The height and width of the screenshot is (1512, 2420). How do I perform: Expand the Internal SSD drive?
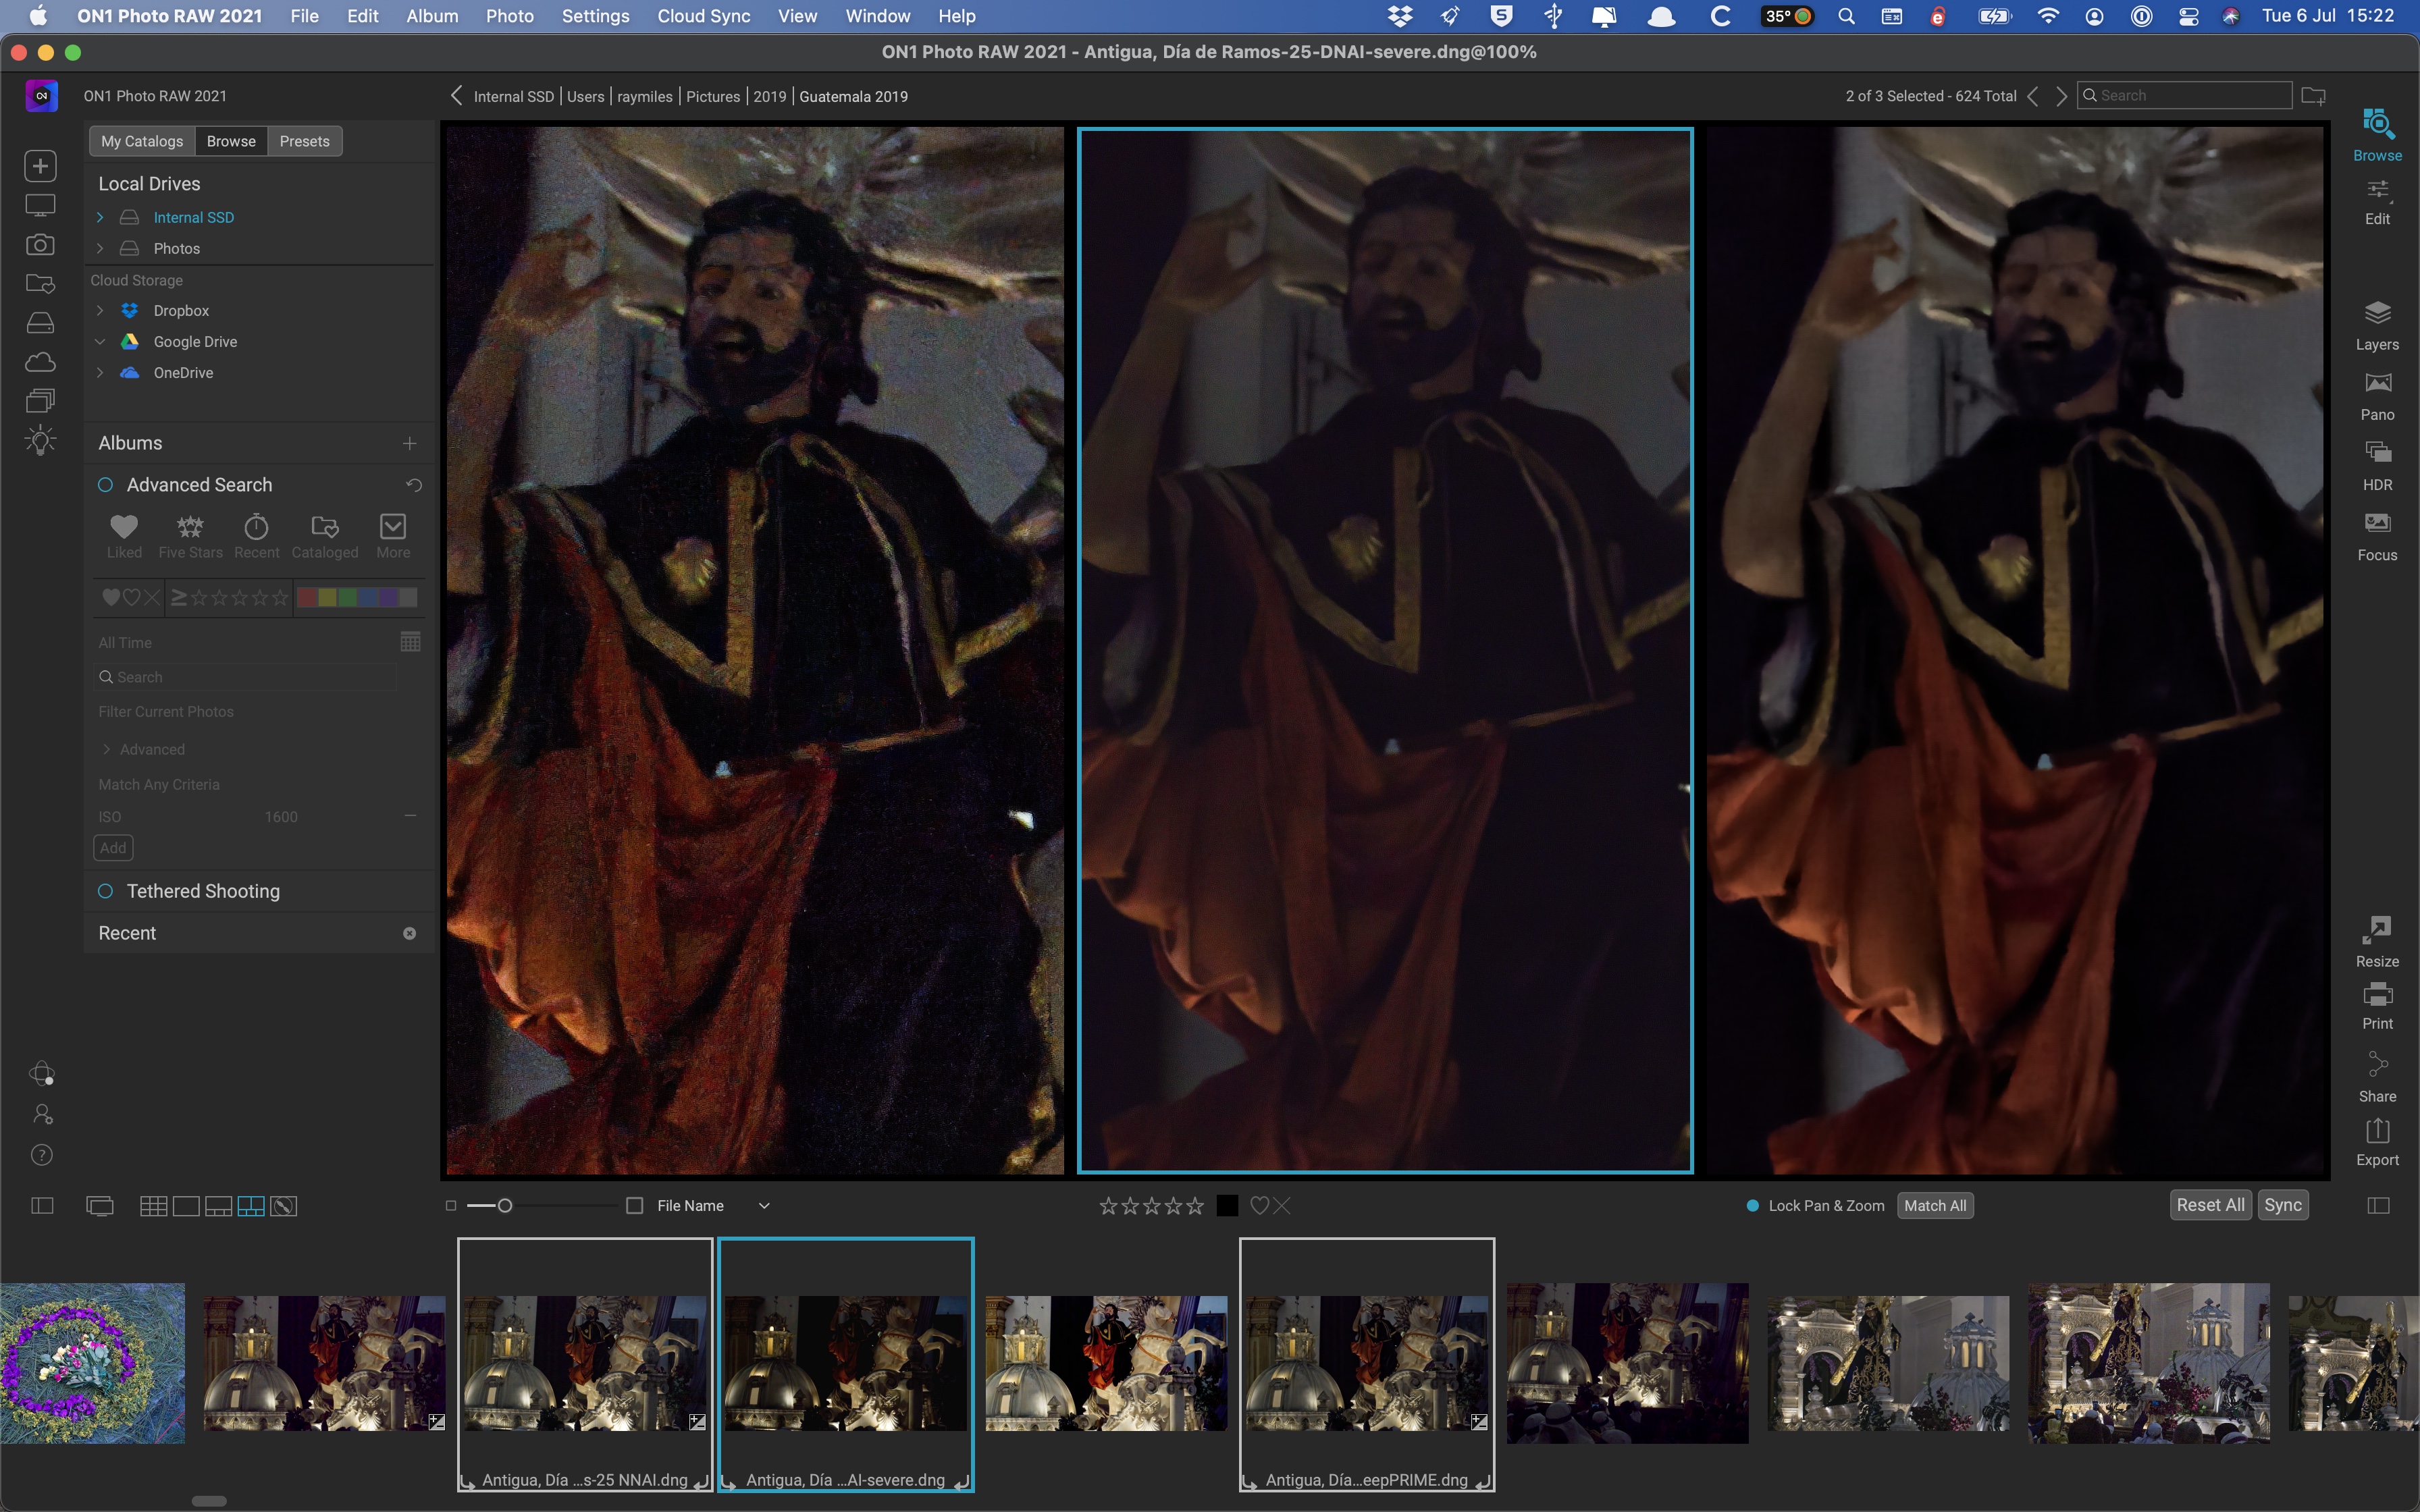click(100, 217)
